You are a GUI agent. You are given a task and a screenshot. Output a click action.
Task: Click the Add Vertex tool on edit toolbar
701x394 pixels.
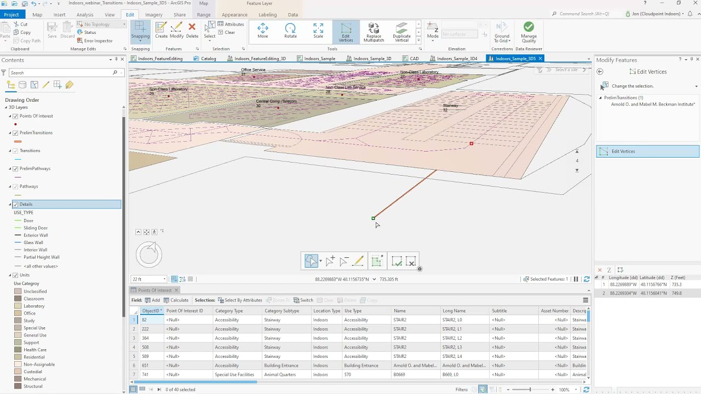point(330,262)
